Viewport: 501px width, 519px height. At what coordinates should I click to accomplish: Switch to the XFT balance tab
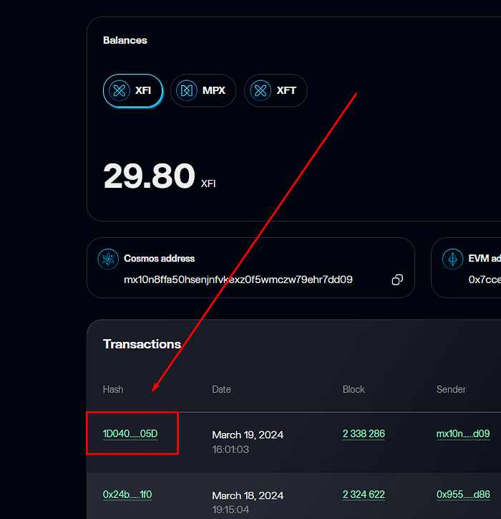pyautogui.click(x=276, y=90)
